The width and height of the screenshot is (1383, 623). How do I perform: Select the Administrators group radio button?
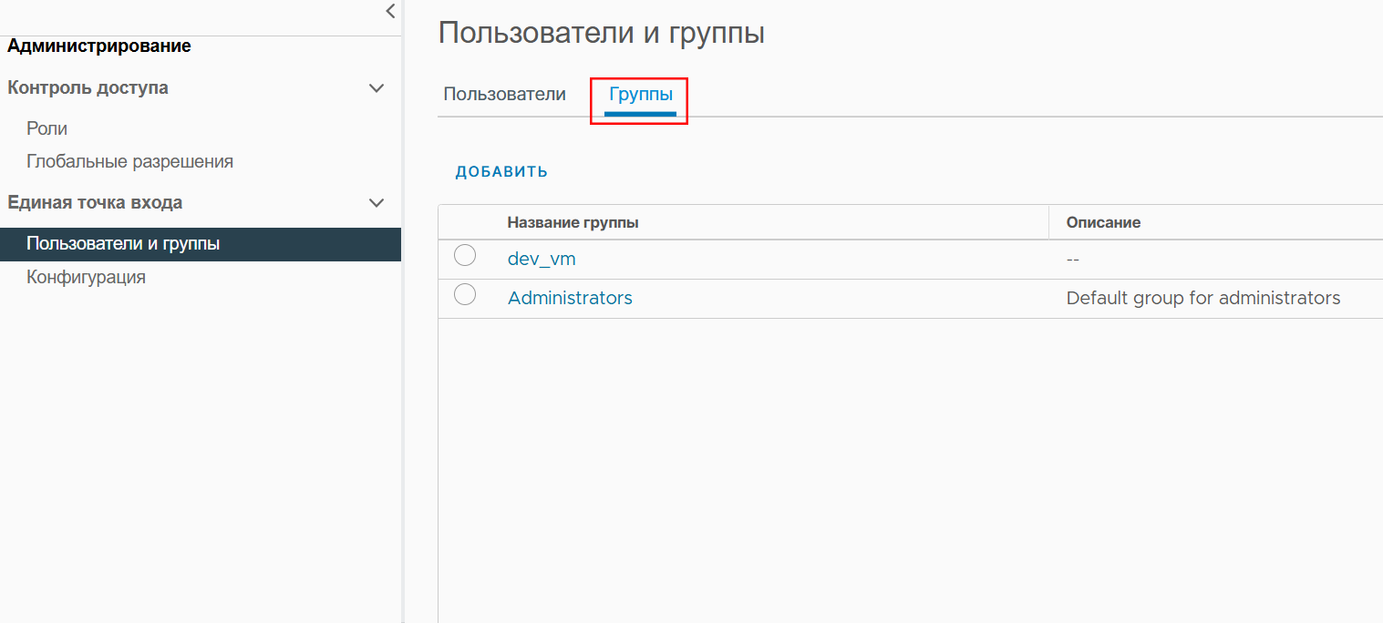point(465,294)
